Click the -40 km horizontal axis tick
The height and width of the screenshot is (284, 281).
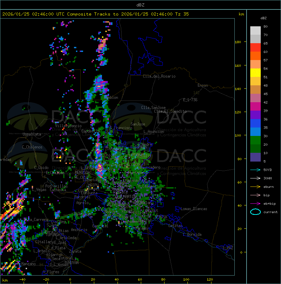coord(22,280)
